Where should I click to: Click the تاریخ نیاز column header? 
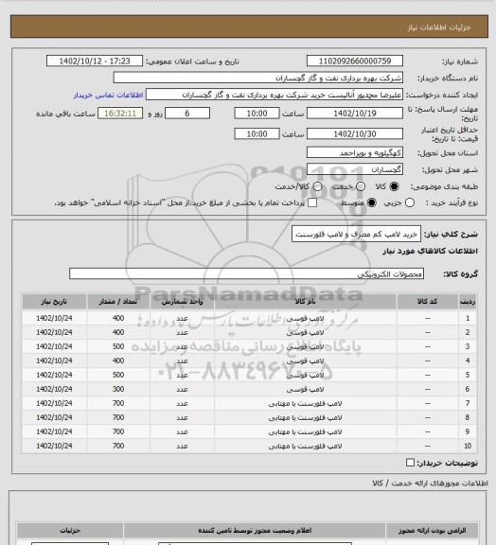[x=54, y=302]
